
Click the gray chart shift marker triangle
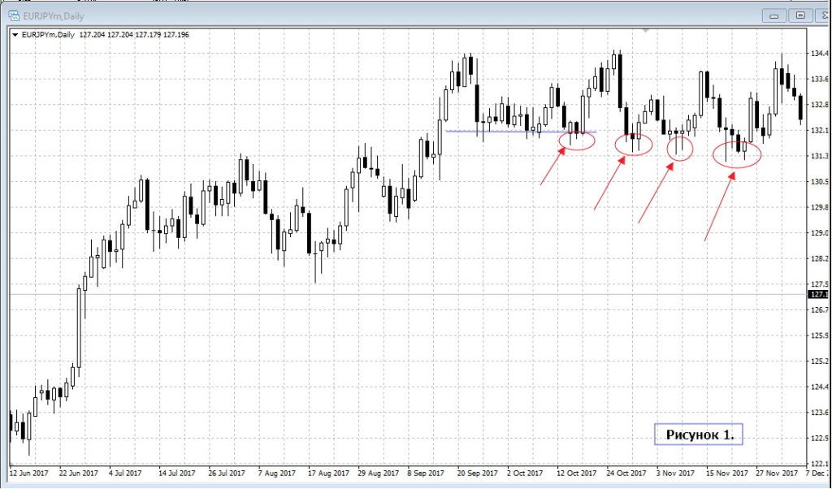(646, 30)
